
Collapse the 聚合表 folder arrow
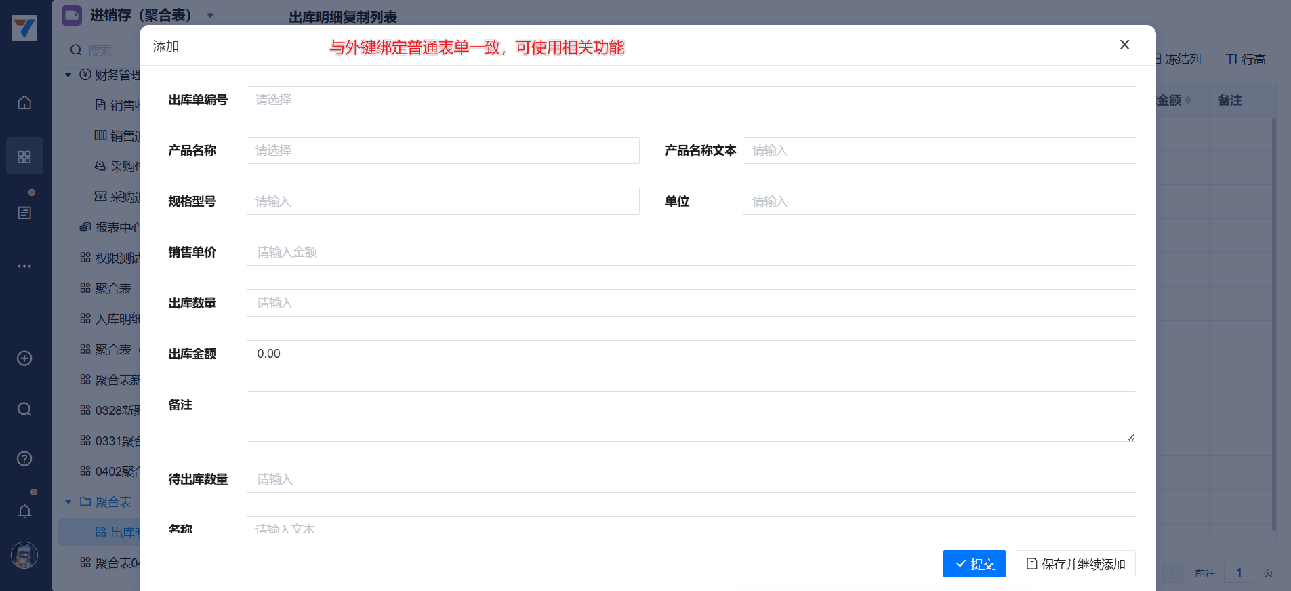(x=68, y=502)
